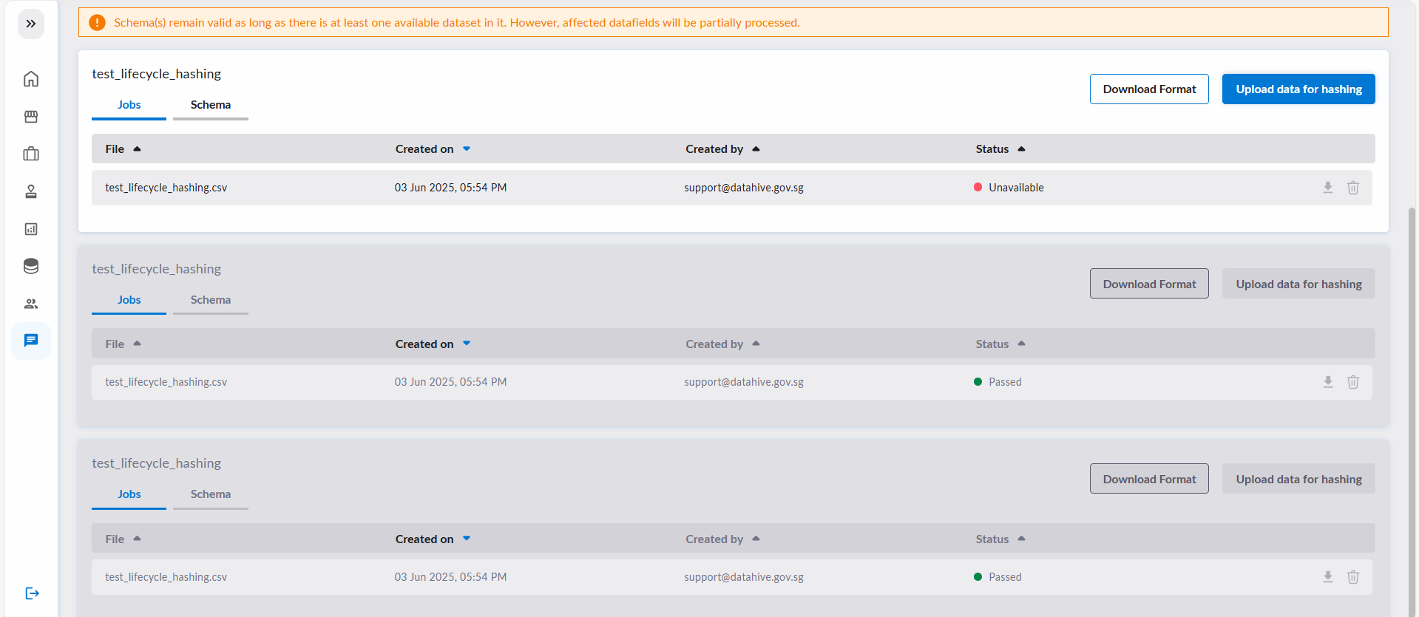
Task: Delete the Passed job in the middle card
Action: click(1353, 382)
